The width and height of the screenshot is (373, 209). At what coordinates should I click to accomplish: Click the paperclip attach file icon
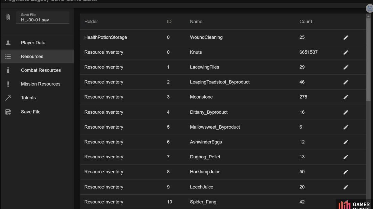point(8,17)
